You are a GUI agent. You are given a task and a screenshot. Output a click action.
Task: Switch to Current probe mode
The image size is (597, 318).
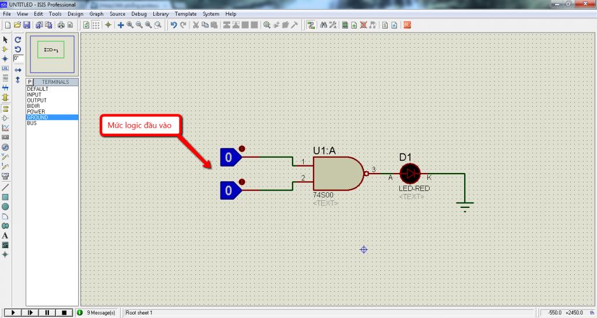[5, 166]
